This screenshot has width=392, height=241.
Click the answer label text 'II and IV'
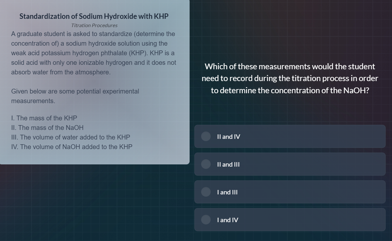228,136
